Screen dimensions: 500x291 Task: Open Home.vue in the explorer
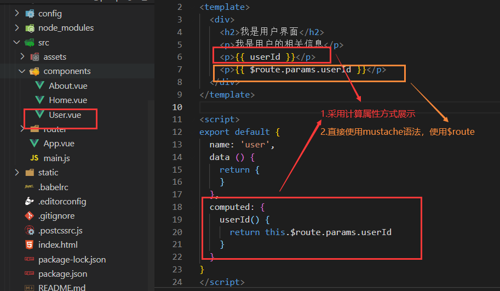click(68, 100)
